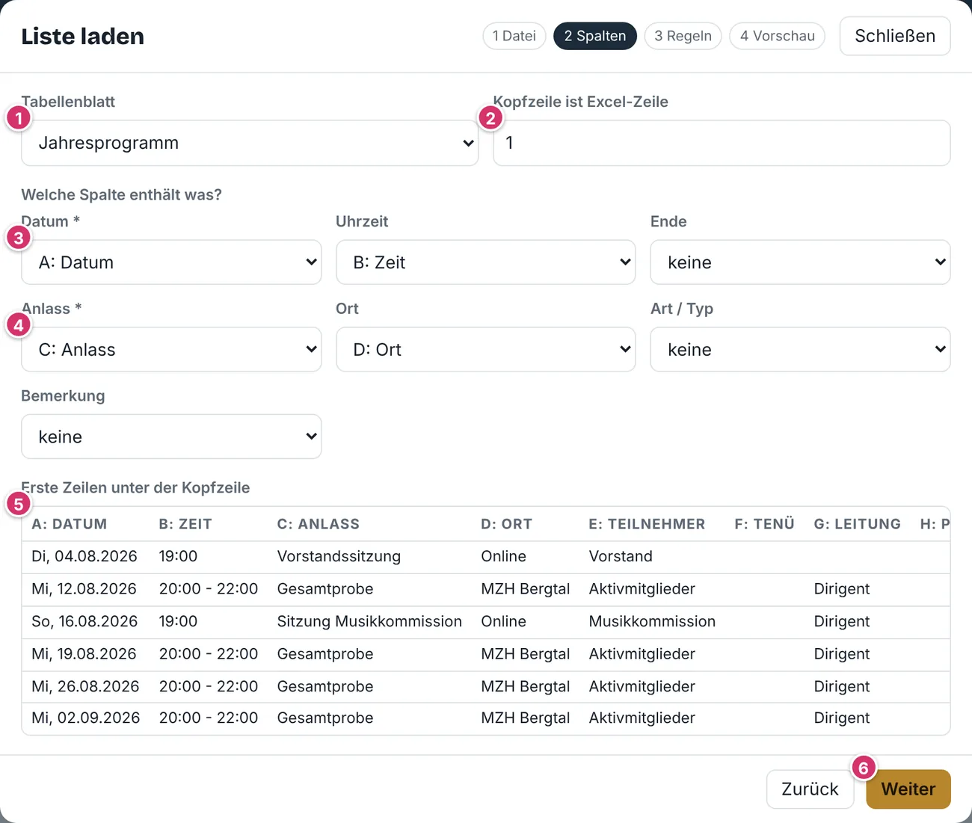Click the F: TENÜ column header
The height and width of the screenshot is (823, 972).
764,524
